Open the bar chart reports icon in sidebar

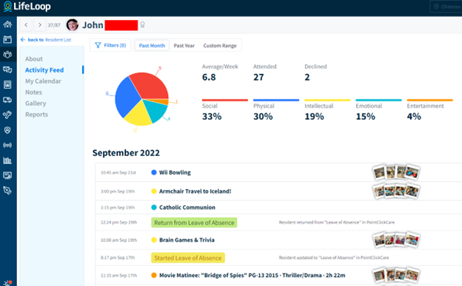tap(7, 160)
